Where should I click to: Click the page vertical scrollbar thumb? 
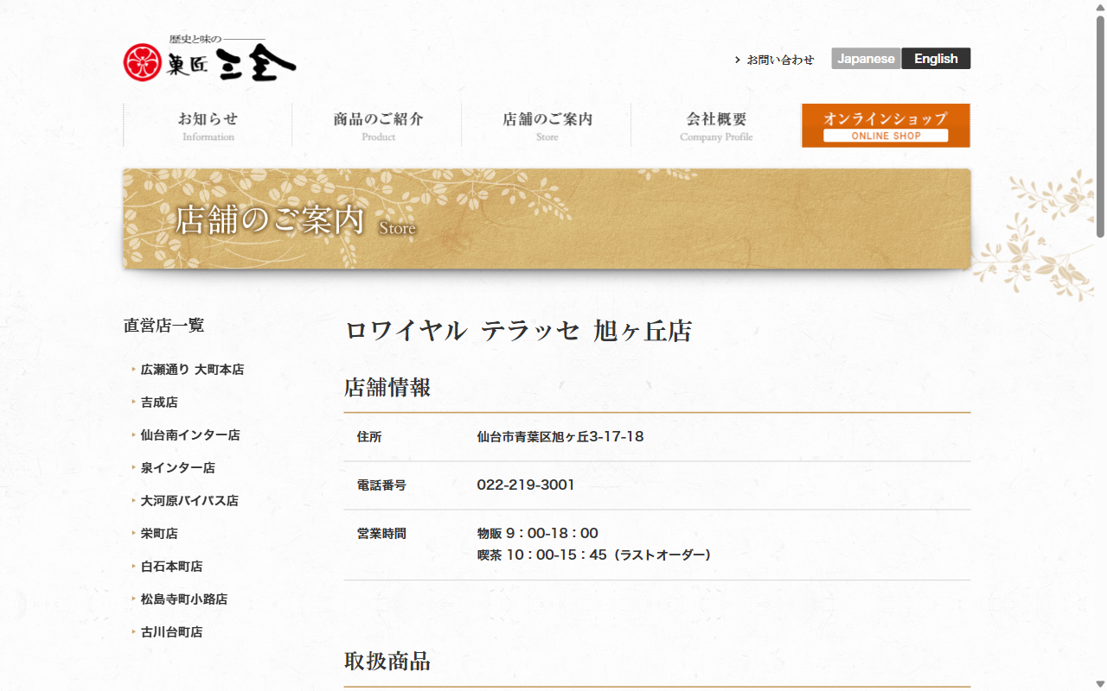pos(1100,125)
